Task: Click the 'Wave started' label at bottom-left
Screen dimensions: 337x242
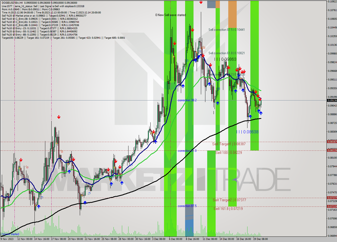Action: pyautogui.click(x=10, y=234)
